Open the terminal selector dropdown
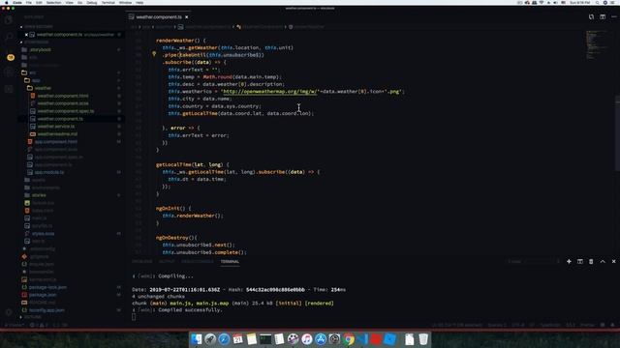 click(534, 262)
